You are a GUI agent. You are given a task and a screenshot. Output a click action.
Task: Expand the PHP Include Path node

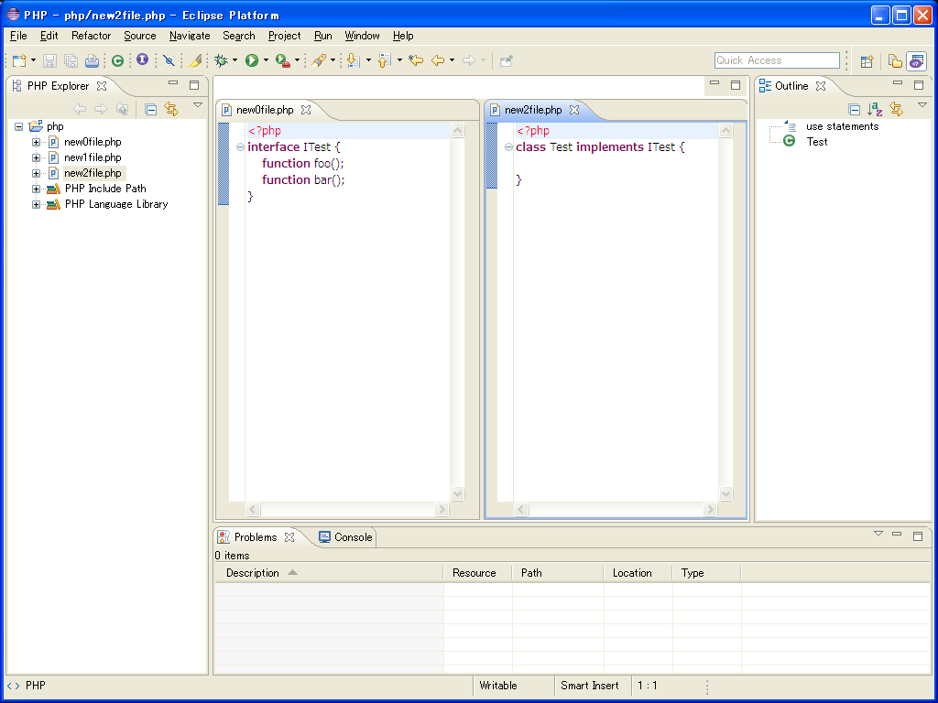pyautogui.click(x=36, y=189)
